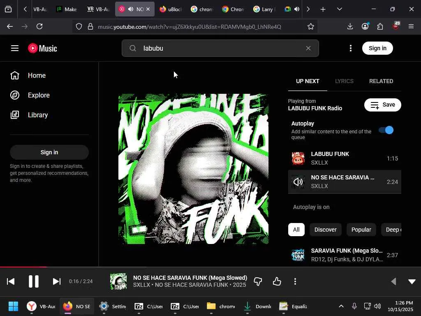Save the LABUBU FUNK Radio playlist
This screenshot has width=421, height=316.
pos(383,105)
